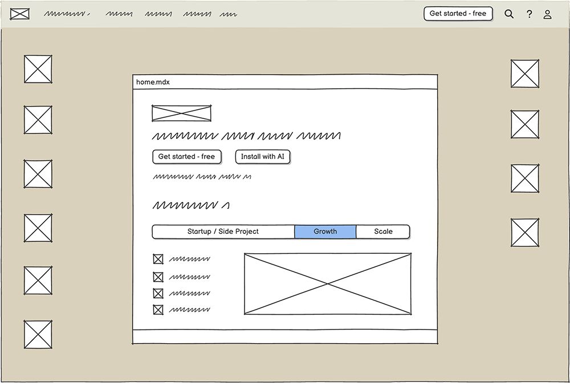
Task: Click the bottommost placeholder icon in the right column
Action: click(524, 233)
